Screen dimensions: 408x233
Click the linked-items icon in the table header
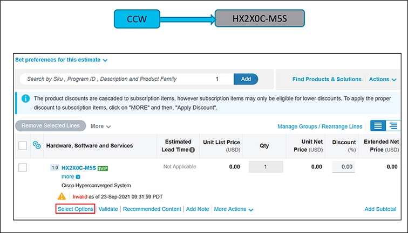coord(37,145)
